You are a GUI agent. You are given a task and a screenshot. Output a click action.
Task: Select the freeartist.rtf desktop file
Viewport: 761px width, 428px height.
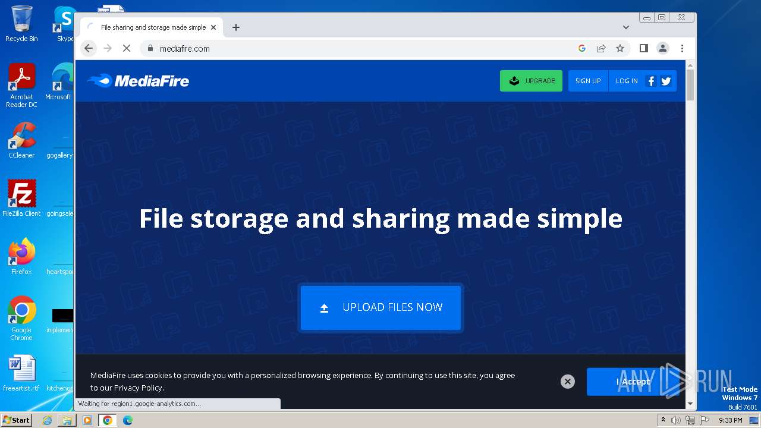pos(21,374)
